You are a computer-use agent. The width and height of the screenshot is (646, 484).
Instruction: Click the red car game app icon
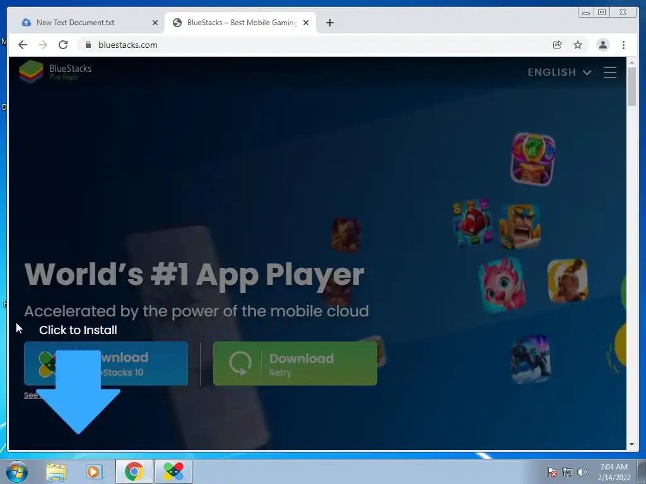pyautogui.click(x=472, y=222)
